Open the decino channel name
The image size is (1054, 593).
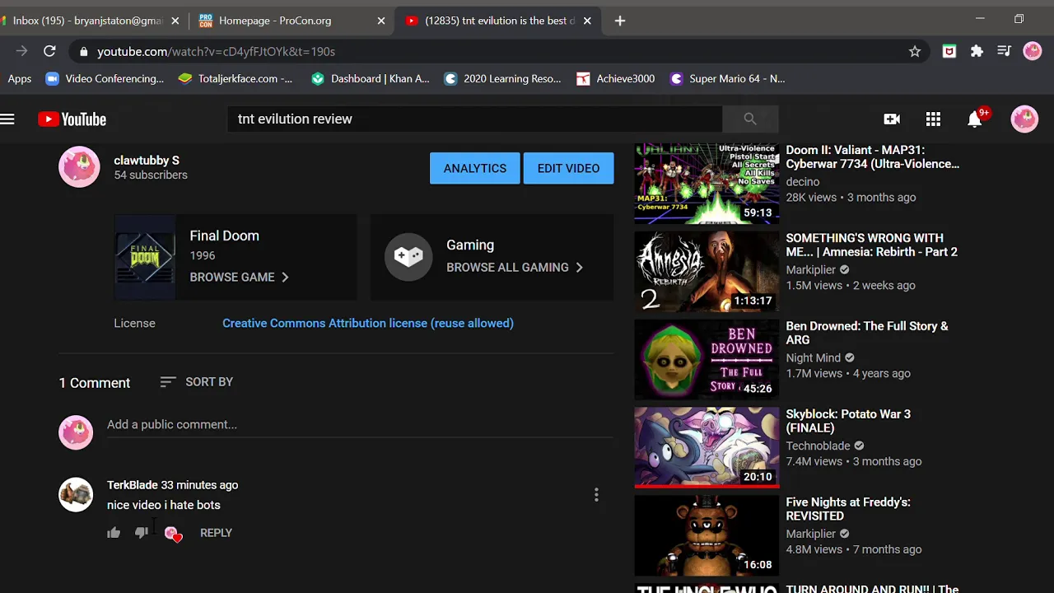pos(802,182)
